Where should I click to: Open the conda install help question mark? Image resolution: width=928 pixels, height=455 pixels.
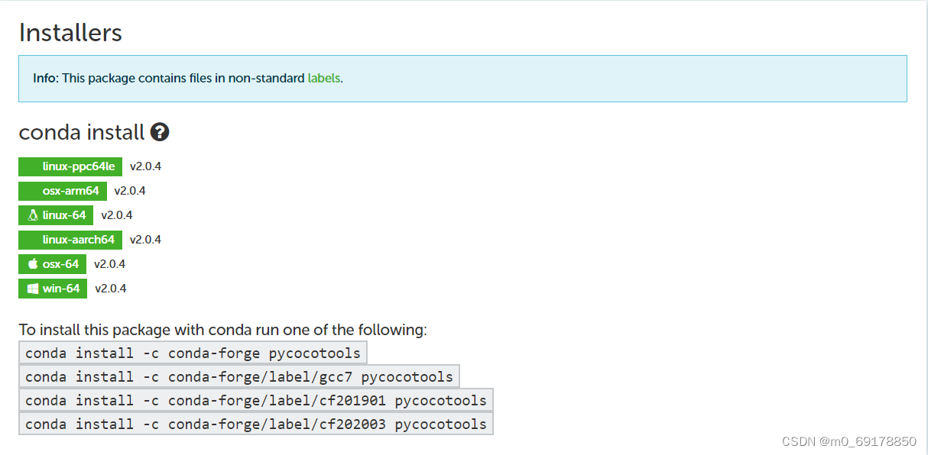160,131
